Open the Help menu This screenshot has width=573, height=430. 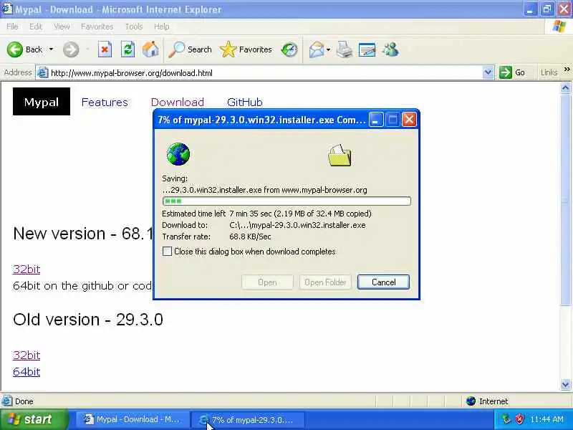162,27
